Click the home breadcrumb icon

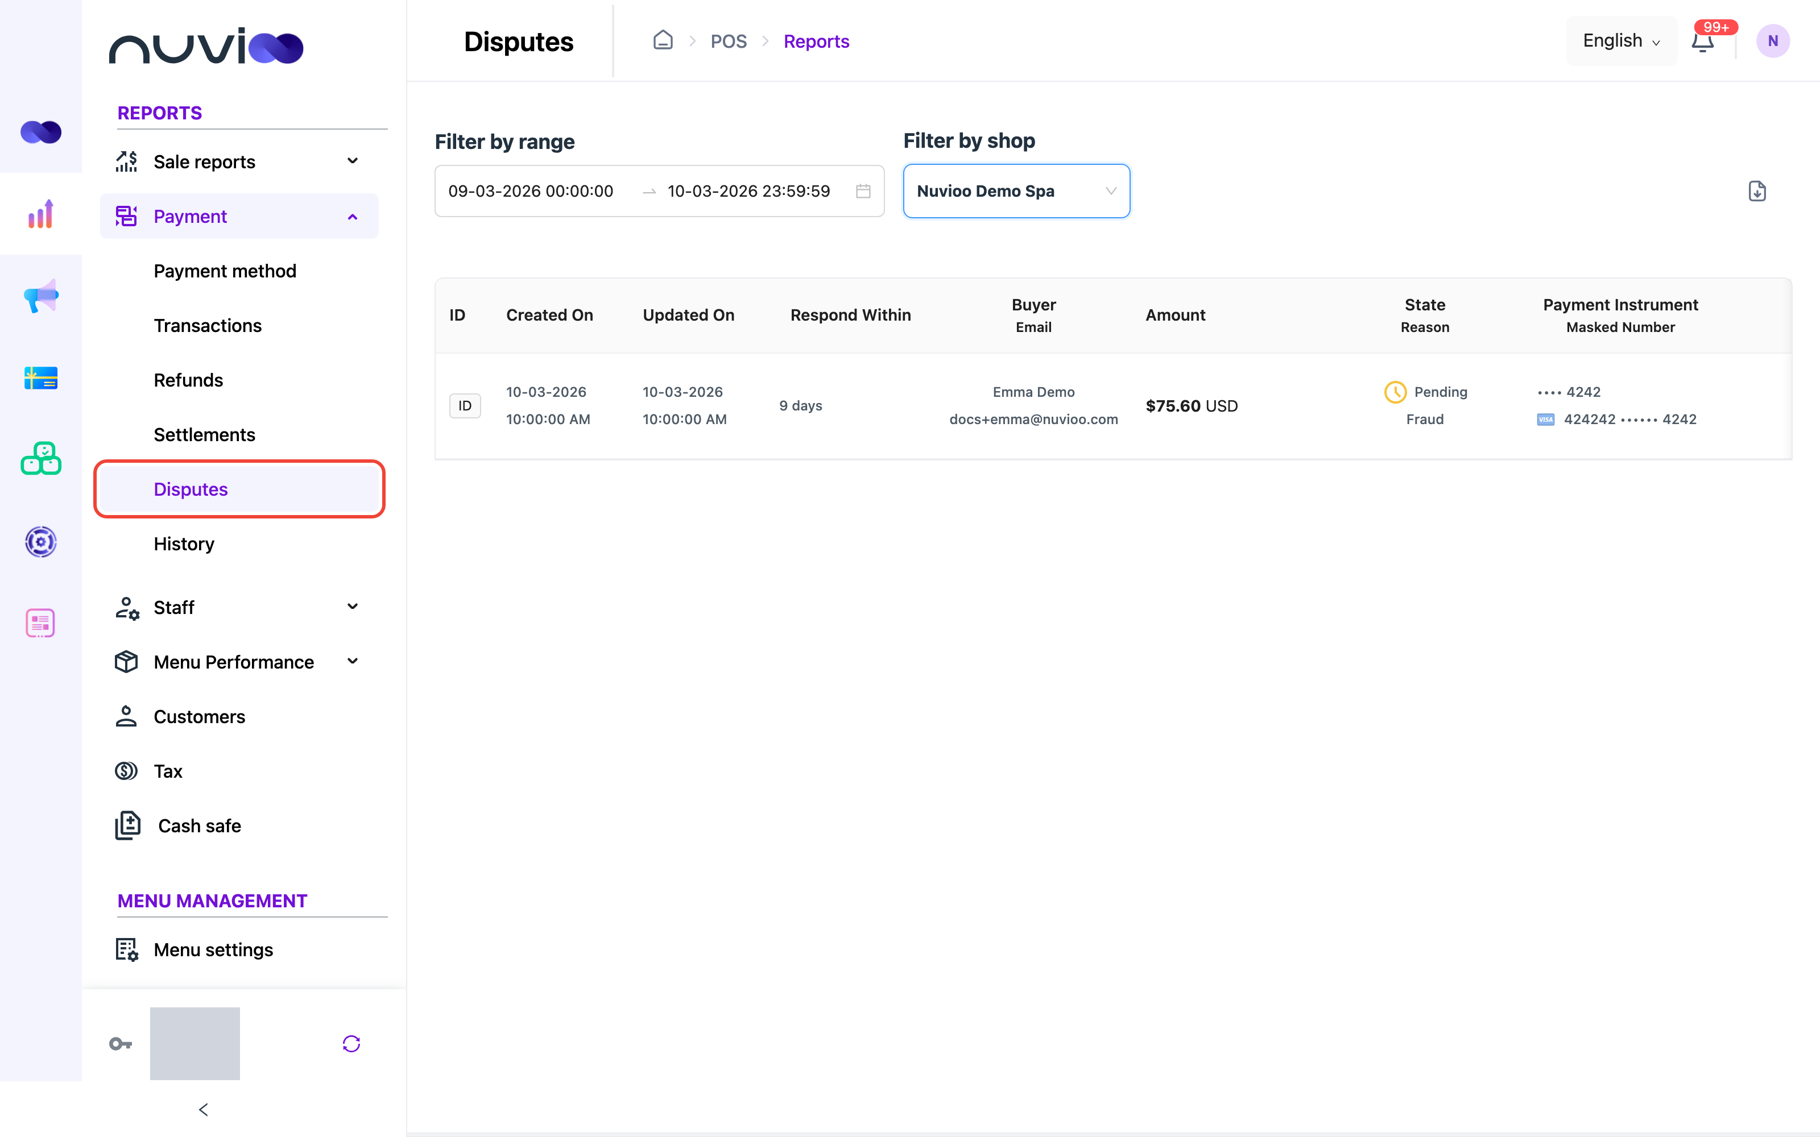pyautogui.click(x=663, y=40)
